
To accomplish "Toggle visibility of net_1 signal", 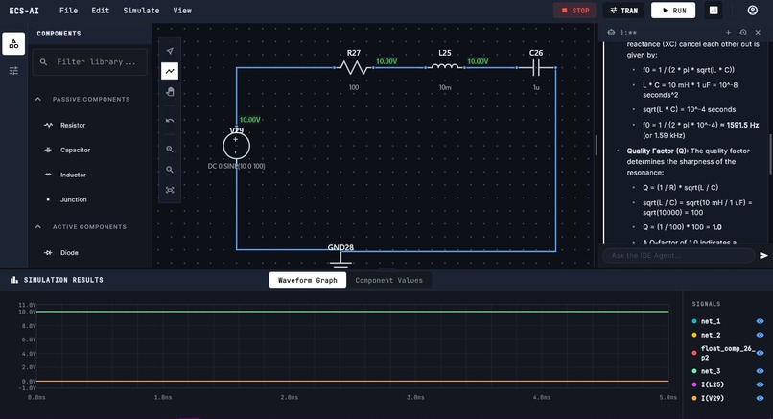I will click(760, 321).
